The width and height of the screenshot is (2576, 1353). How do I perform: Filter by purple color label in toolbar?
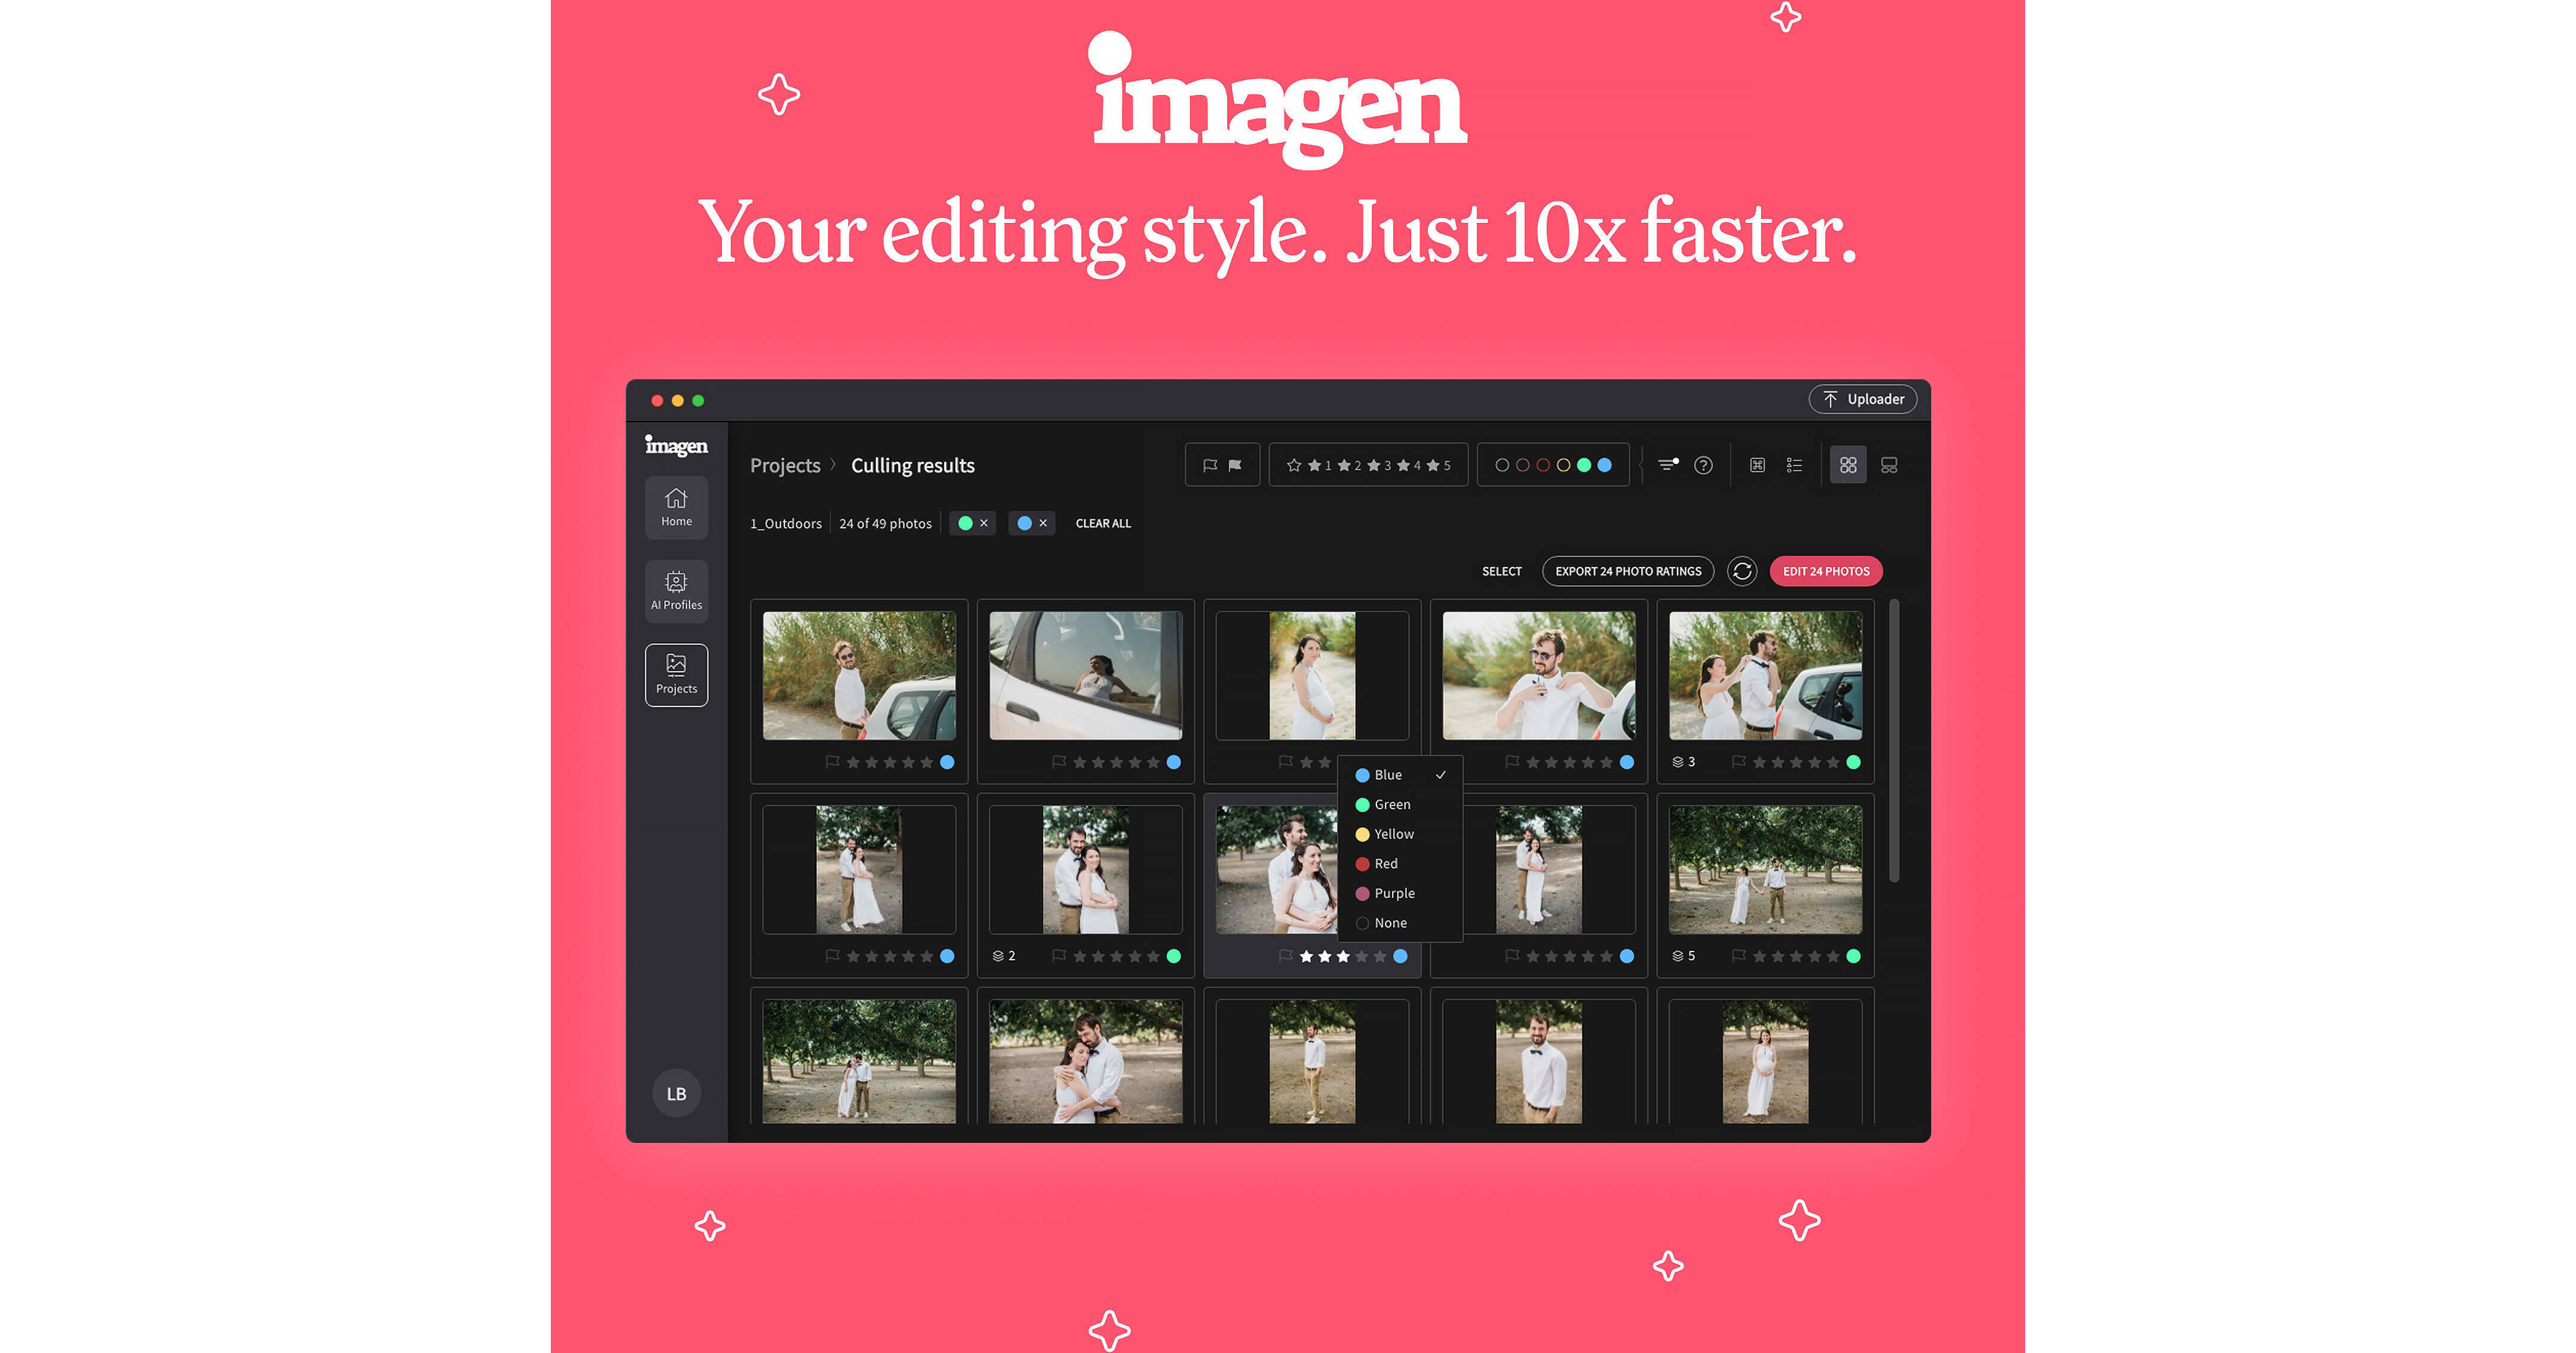pos(1523,465)
